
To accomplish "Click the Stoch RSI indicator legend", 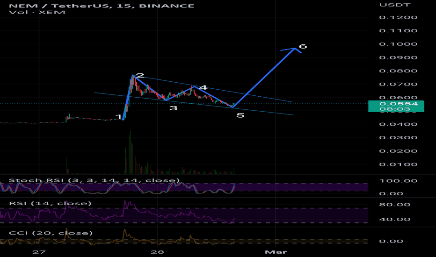I will coord(94,180).
